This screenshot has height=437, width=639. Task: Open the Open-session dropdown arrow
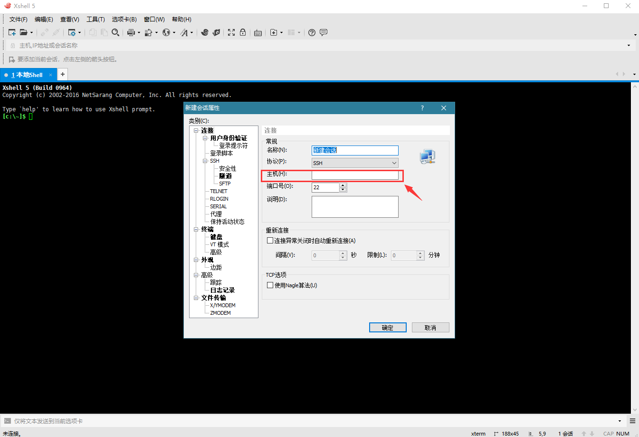(x=31, y=33)
